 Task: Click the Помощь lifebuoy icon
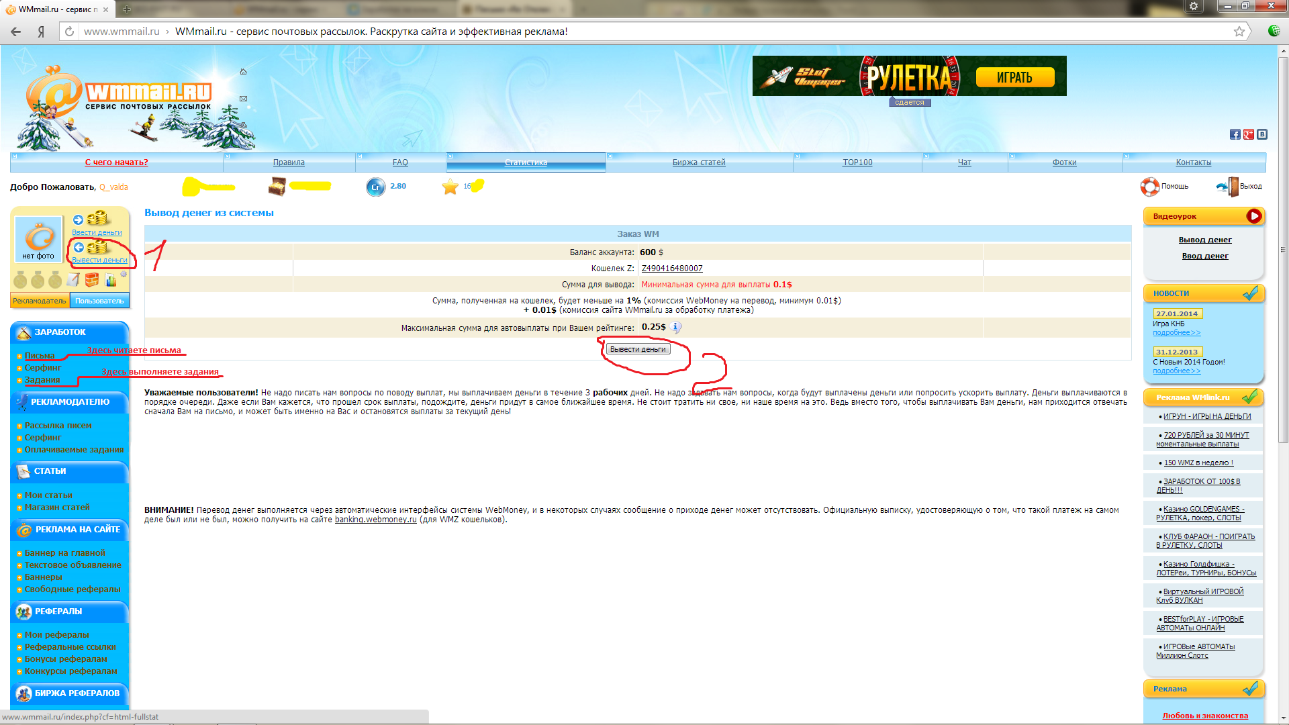(1149, 187)
